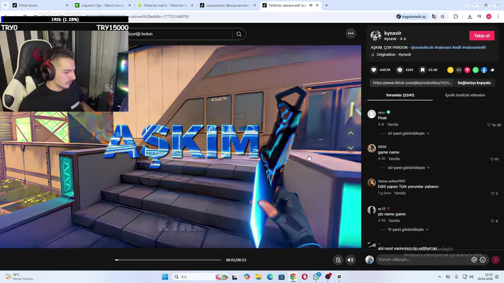Open Chrome profile avatar M

tap(489, 17)
